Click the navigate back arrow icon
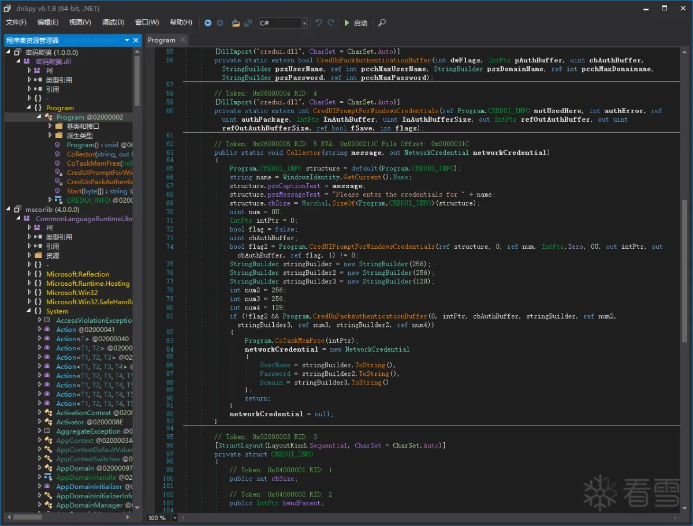 (208, 23)
